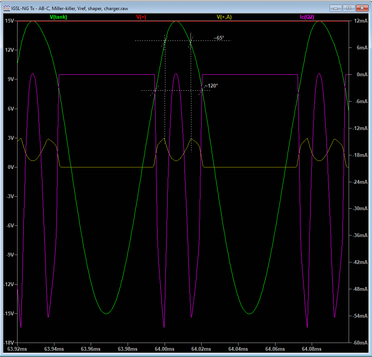This screenshot has width=372, height=357.
Task: Click the ~65° angle annotation text
Action: pyautogui.click(x=219, y=38)
